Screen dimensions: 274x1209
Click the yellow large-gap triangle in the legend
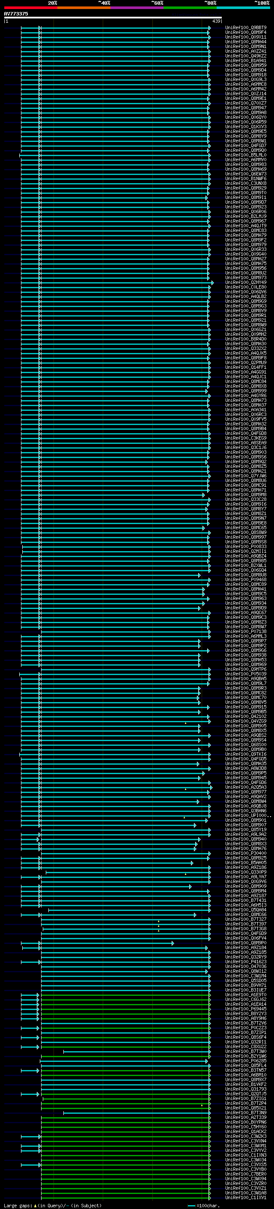click(x=35, y=1206)
